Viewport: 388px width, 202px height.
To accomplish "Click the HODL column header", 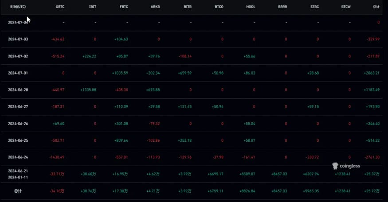I will [251, 7].
